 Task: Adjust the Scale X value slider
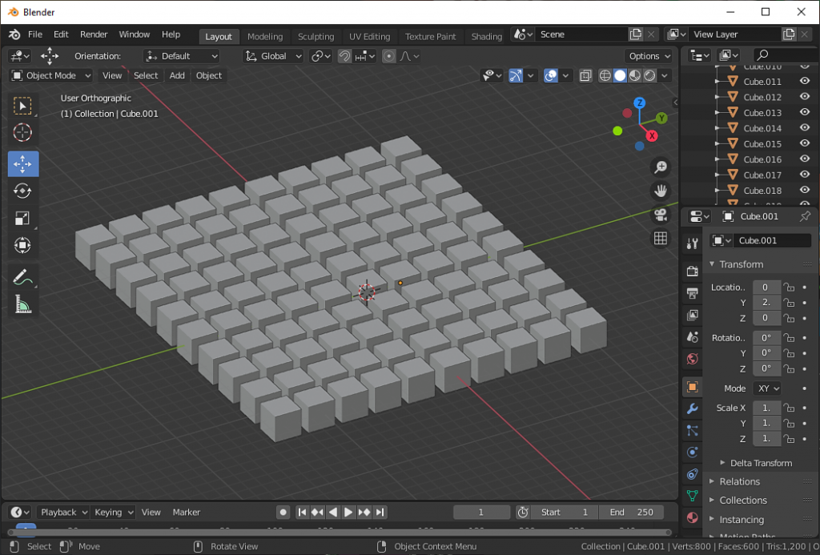point(766,408)
